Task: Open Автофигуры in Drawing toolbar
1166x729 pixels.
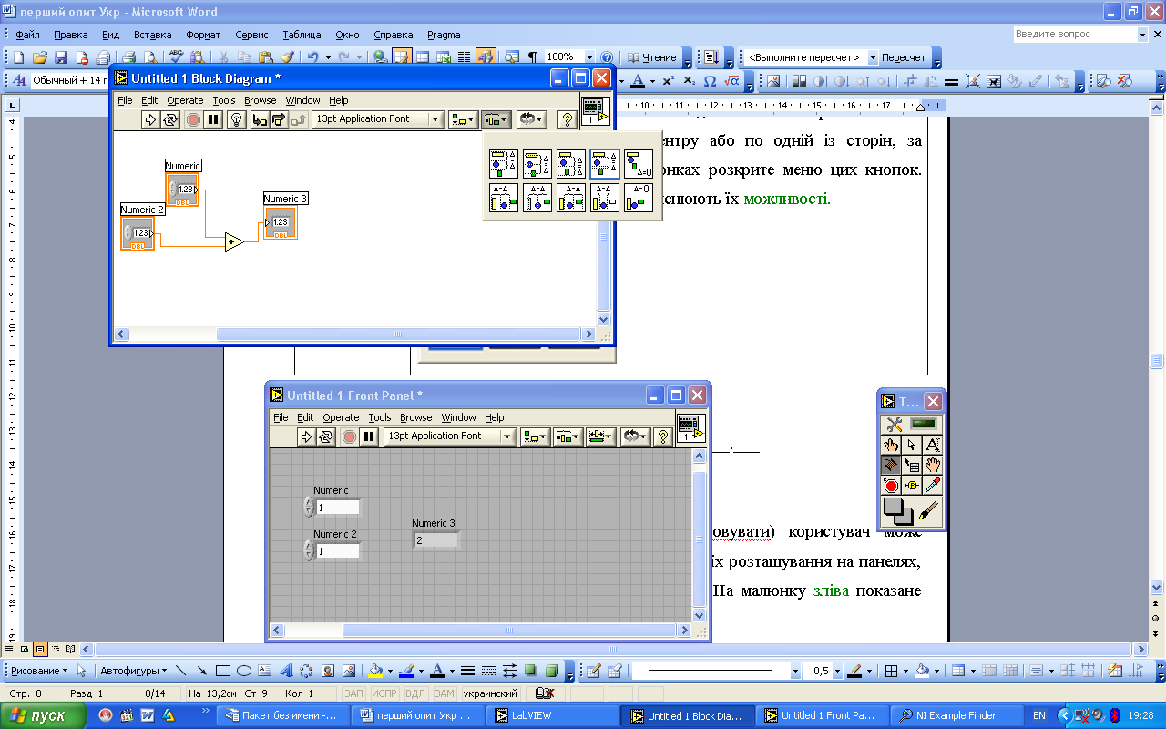Action: tap(133, 672)
